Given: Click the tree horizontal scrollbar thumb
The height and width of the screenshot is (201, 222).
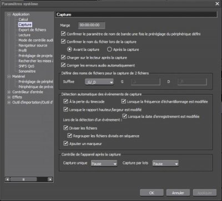Looking at the screenshot, I should tap(23, 179).
